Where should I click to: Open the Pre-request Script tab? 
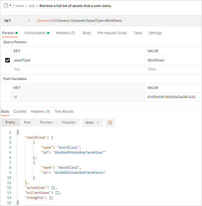tap(112, 33)
